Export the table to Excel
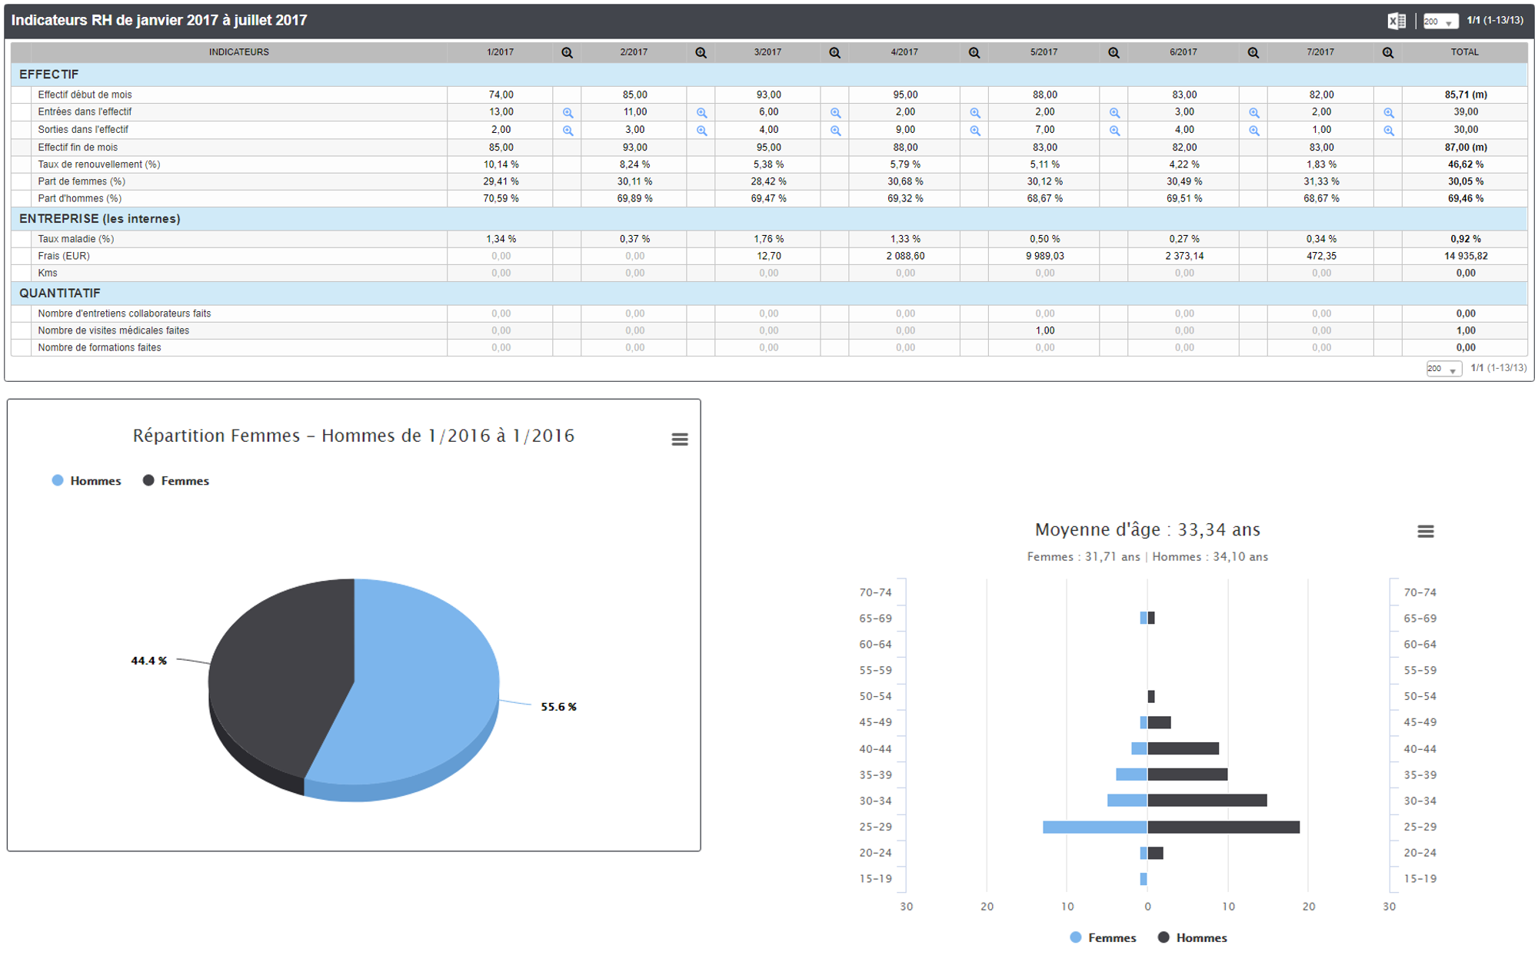This screenshot has width=1538, height=965. (x=1397, y=22)
